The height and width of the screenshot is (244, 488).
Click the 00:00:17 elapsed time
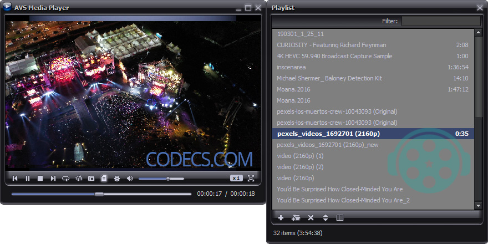tap(210, 194)
